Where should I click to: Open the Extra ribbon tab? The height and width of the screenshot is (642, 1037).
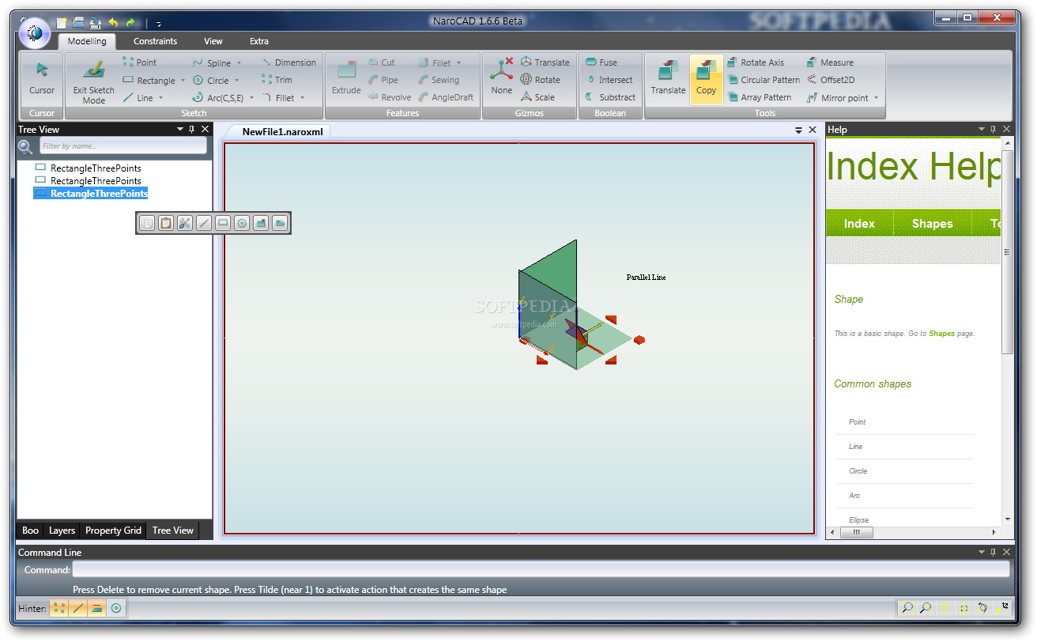click(259, 41)
